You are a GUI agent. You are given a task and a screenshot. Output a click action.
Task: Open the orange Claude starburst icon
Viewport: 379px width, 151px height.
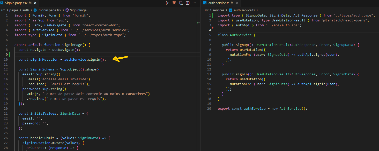point(174,3)
